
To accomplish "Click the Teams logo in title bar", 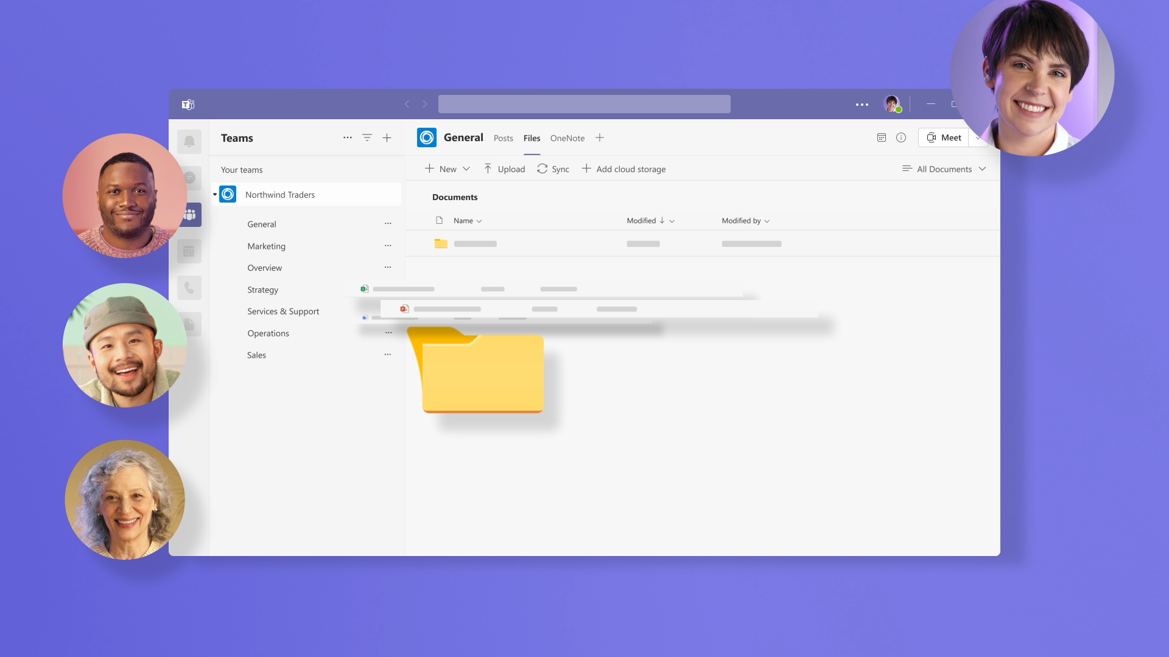I will pyautogui.click(x=188, y=105).
